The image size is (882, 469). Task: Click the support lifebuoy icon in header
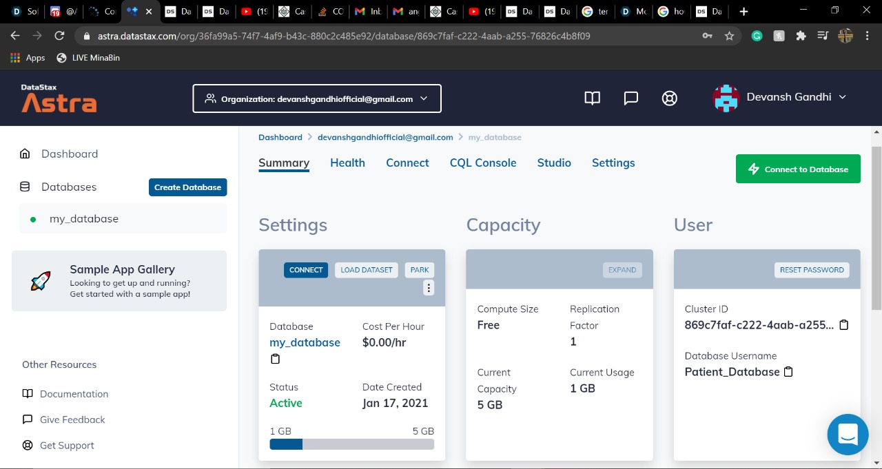click(x=669, y=98)
